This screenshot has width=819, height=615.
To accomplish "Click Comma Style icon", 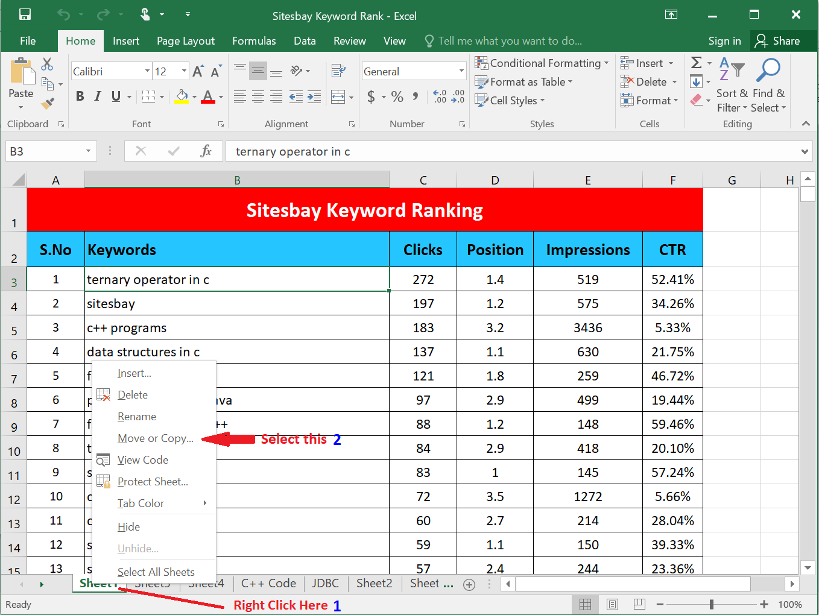I will 415,96.
